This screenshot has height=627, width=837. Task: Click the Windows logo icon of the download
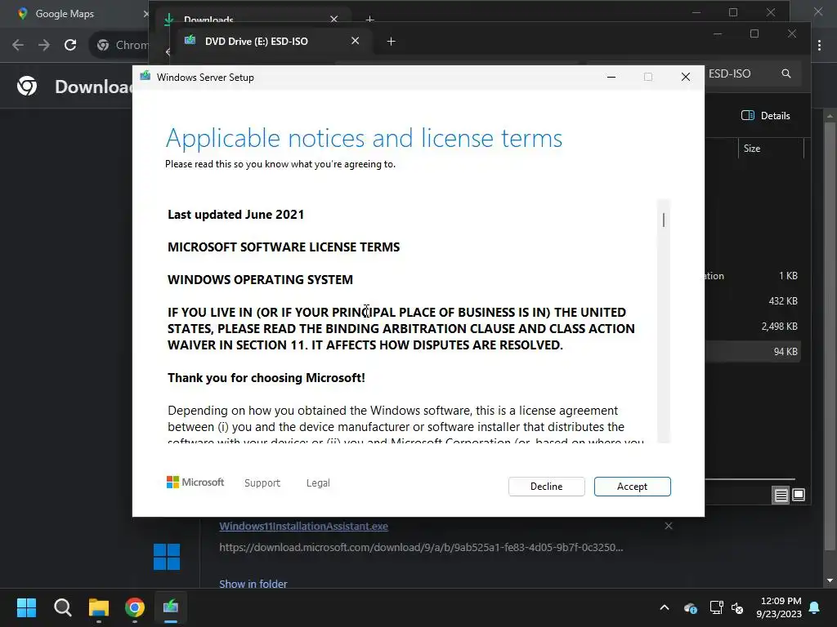tap(167, 557)
